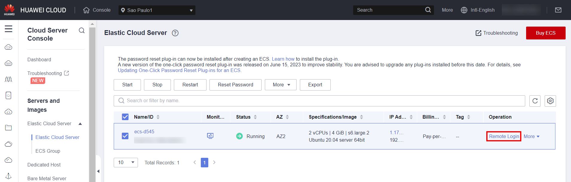Open the messages envelope icon
Screen dimensions: 571x182
pos(558,10)
